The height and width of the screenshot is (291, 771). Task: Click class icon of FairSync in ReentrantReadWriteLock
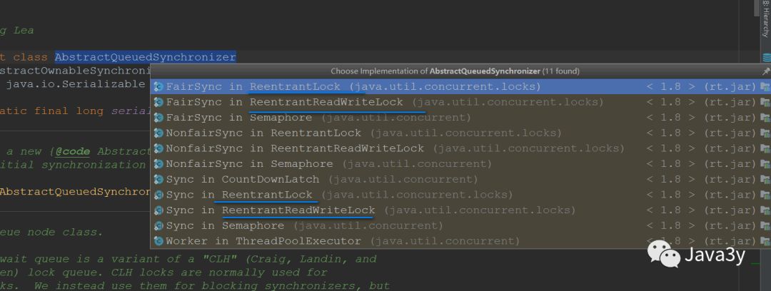[x=158, y=102]
